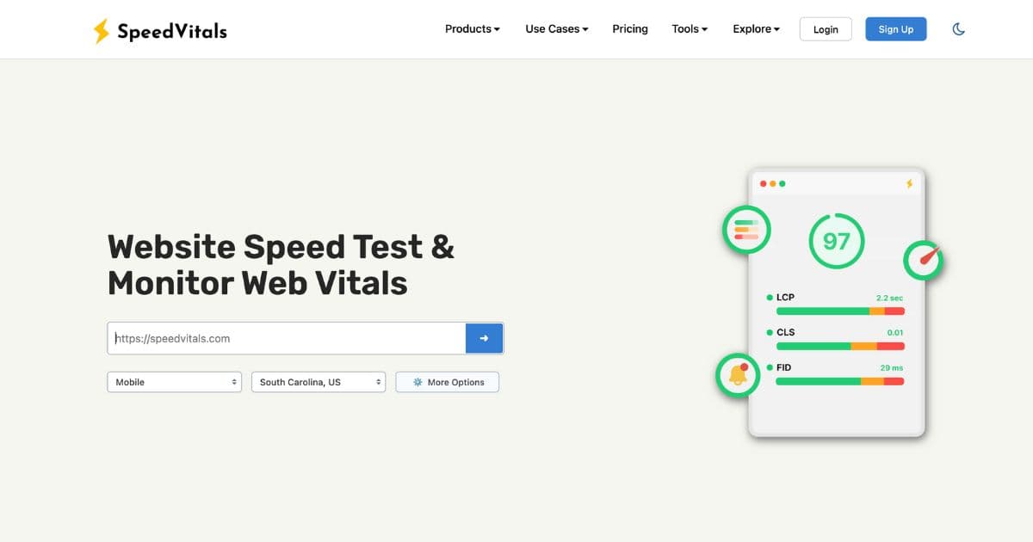Click the 'Monitor Web Vitals' heading line

pyautogui.click(x=257, y=283)
